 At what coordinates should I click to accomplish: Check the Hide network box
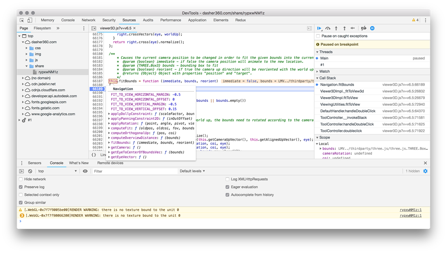21,179
